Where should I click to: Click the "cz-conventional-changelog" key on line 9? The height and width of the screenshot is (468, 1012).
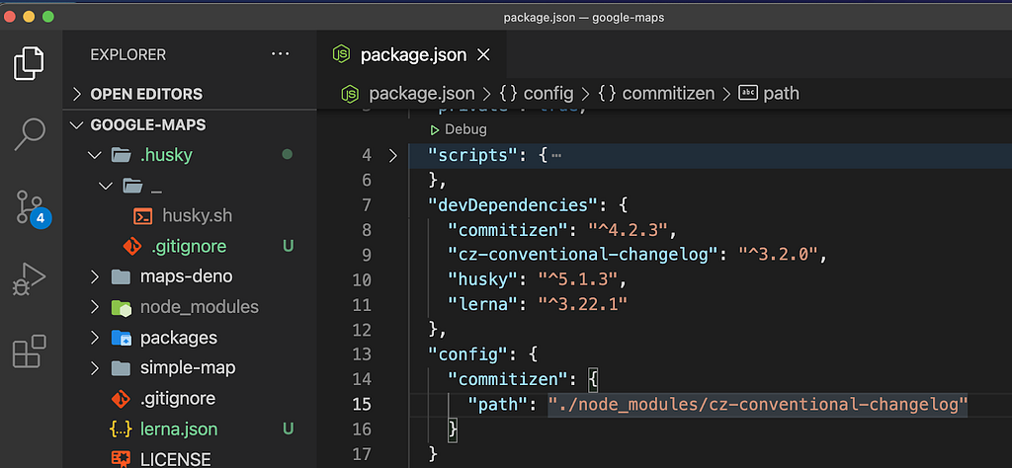pos(583,256)
